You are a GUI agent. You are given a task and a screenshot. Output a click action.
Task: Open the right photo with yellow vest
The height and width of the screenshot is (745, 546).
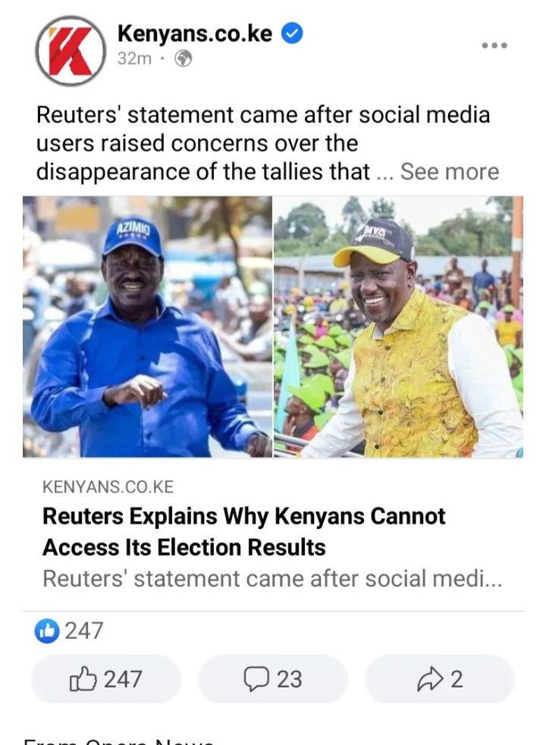point(399,327)
